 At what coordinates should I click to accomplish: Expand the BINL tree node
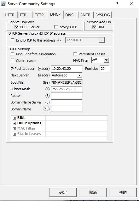[x=14, y=118]
